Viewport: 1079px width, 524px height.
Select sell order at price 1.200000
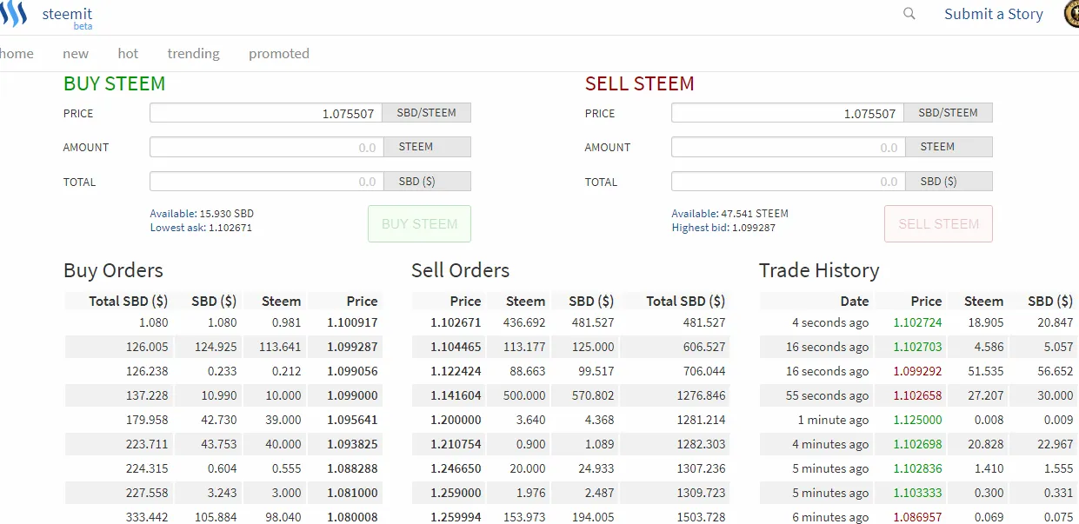571,420
